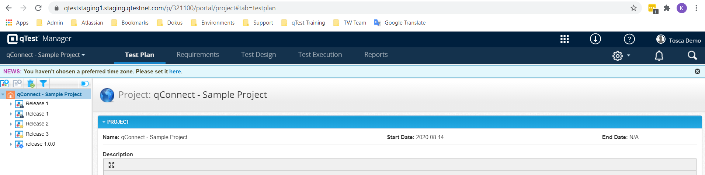Switch to the Requirements tab
Image resolution: width=705 pixels, height=175 pixels.
click(198, 55)
